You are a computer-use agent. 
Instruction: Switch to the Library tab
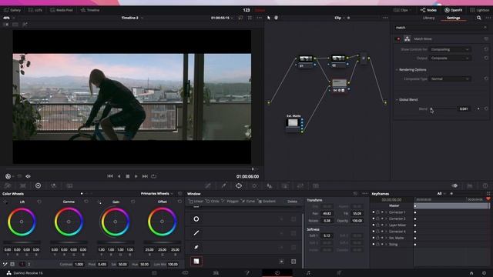pos(428,18)
